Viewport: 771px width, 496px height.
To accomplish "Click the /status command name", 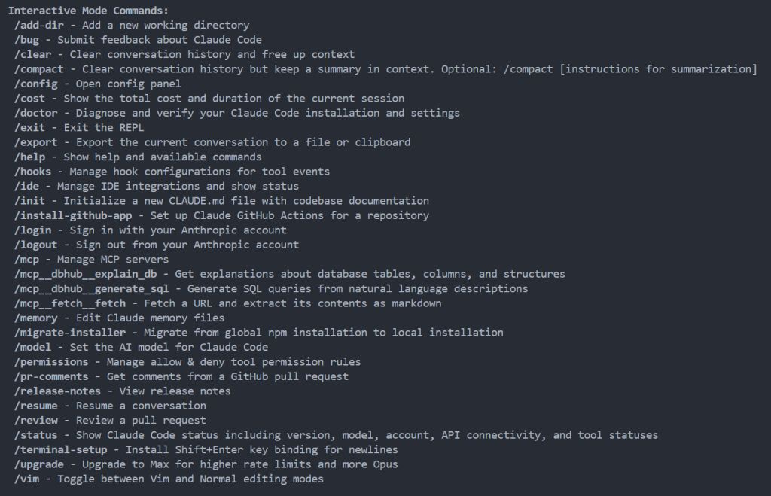I will 36,435.
